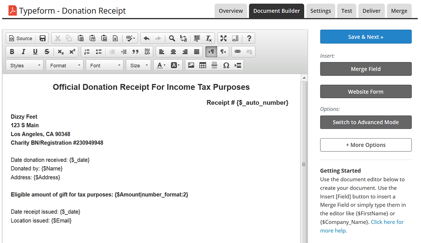Expand the Font size dropdown
This screenshot has width=421, height=243.
tap(138, 65)
